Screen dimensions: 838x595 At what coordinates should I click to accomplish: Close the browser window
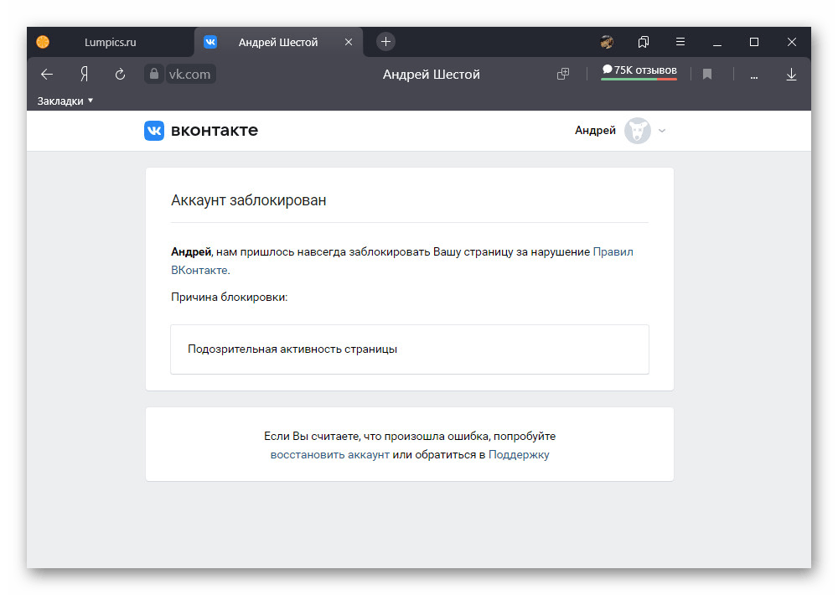[792, 42]
